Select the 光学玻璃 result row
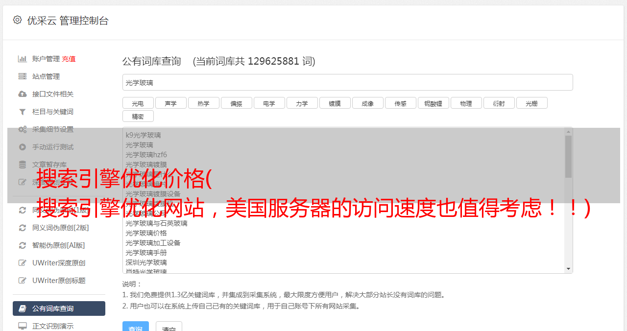This screenshot has width=627, height=331. click(x=139, y=145)
